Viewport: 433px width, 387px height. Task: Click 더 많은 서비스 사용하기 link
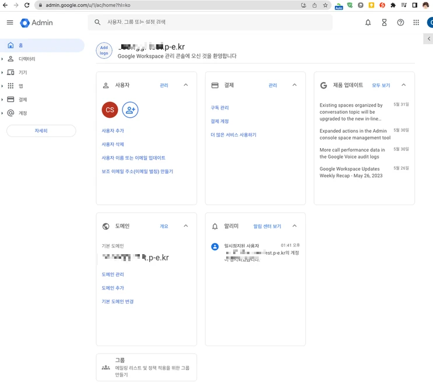coord(233,135)
